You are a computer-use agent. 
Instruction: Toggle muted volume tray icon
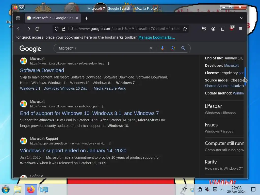(207, 189)
